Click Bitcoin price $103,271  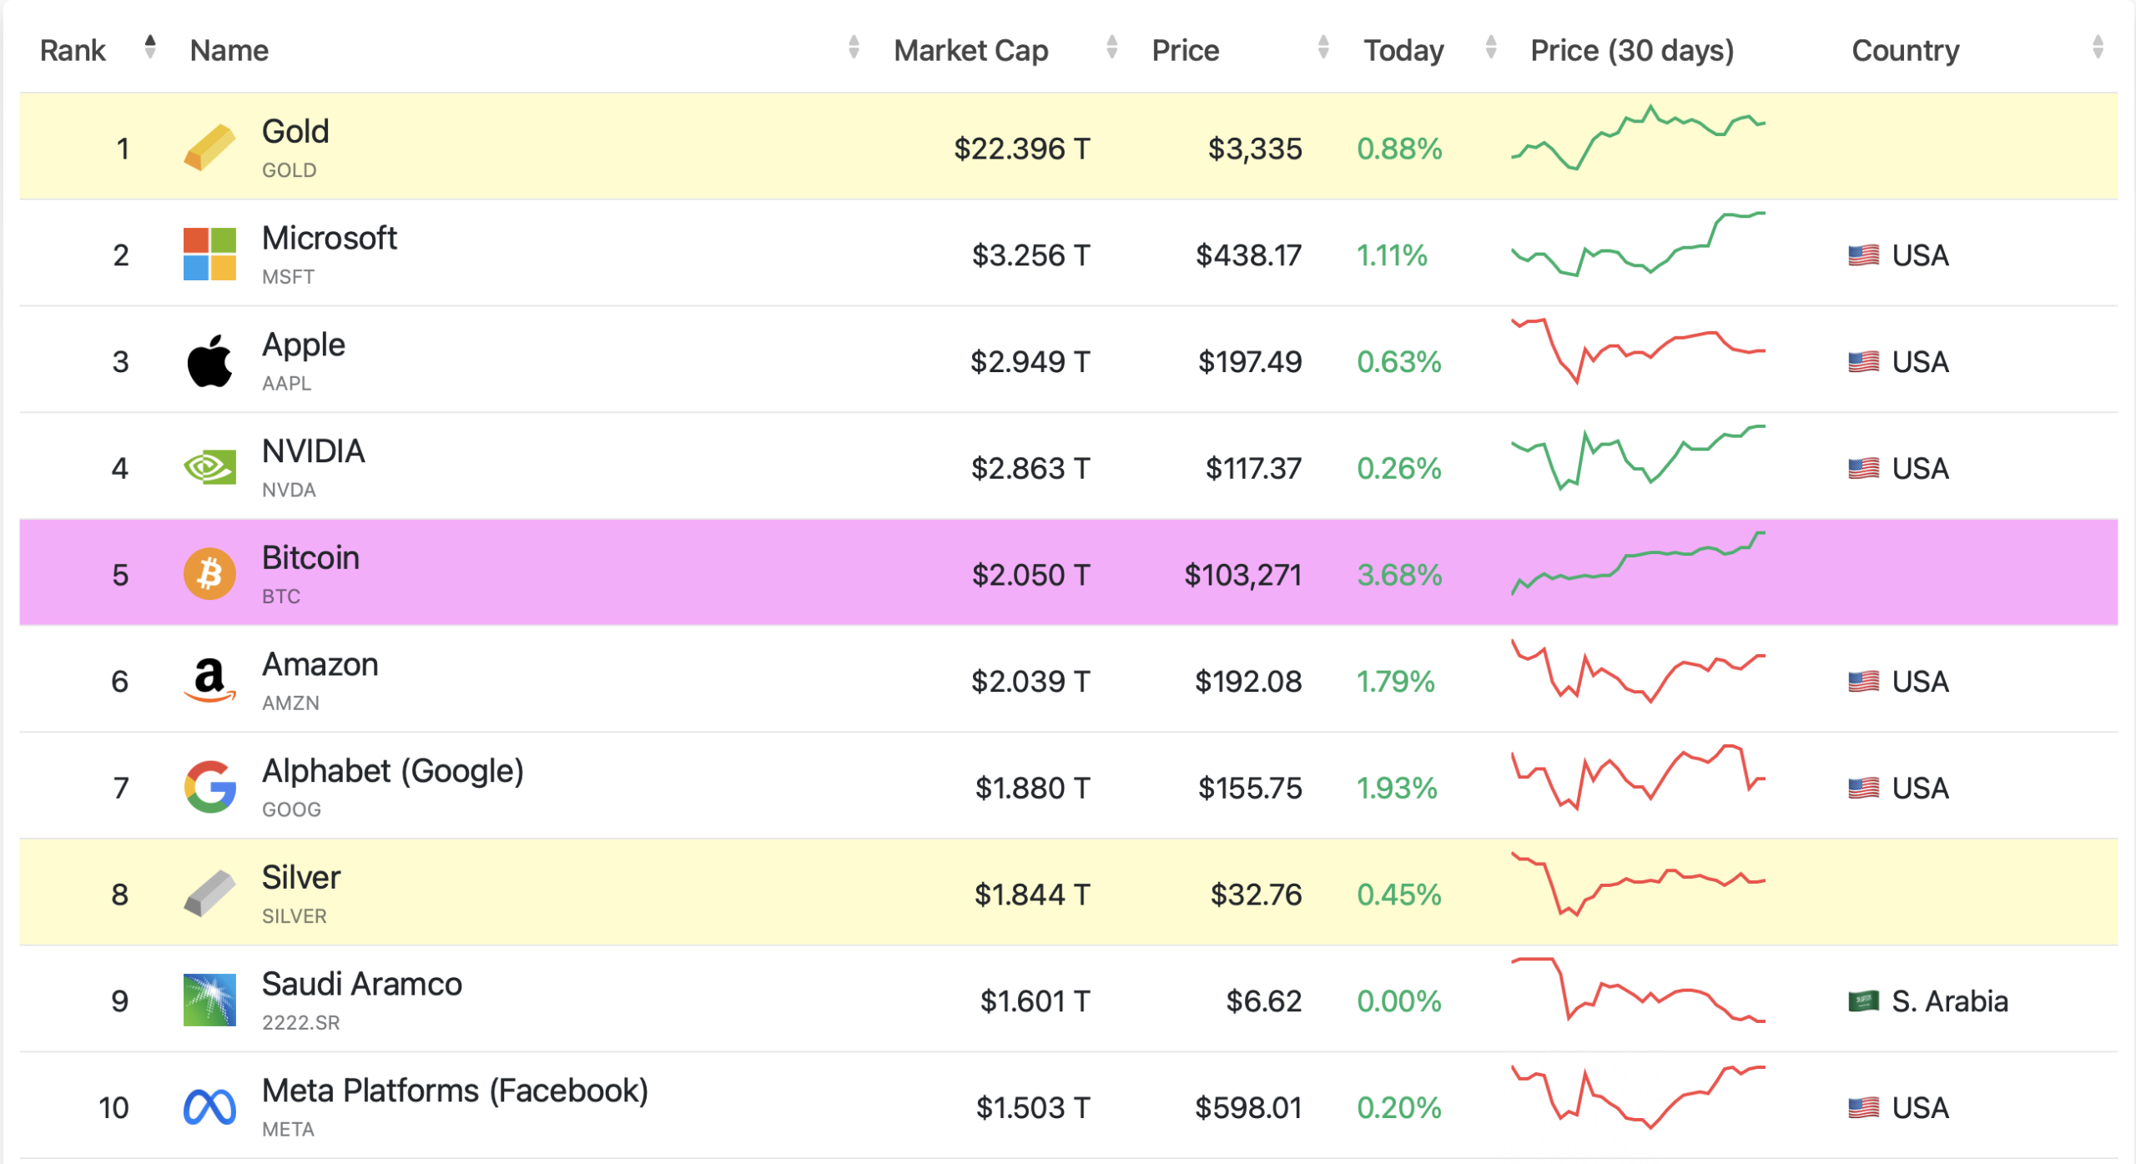pyautogui.click(x=1243, y=575)
